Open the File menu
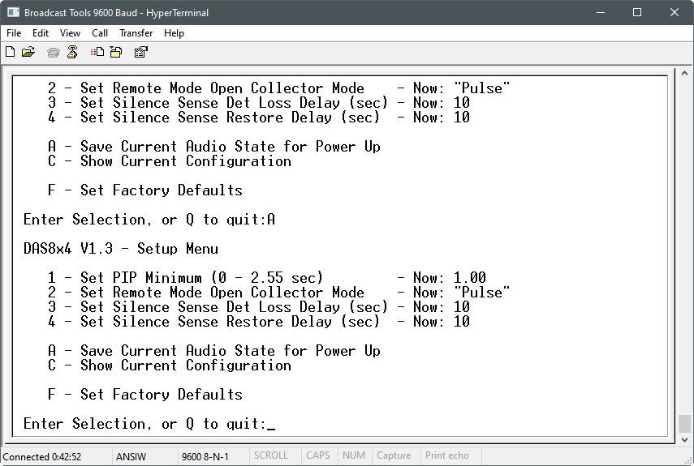 coord(14,33)
